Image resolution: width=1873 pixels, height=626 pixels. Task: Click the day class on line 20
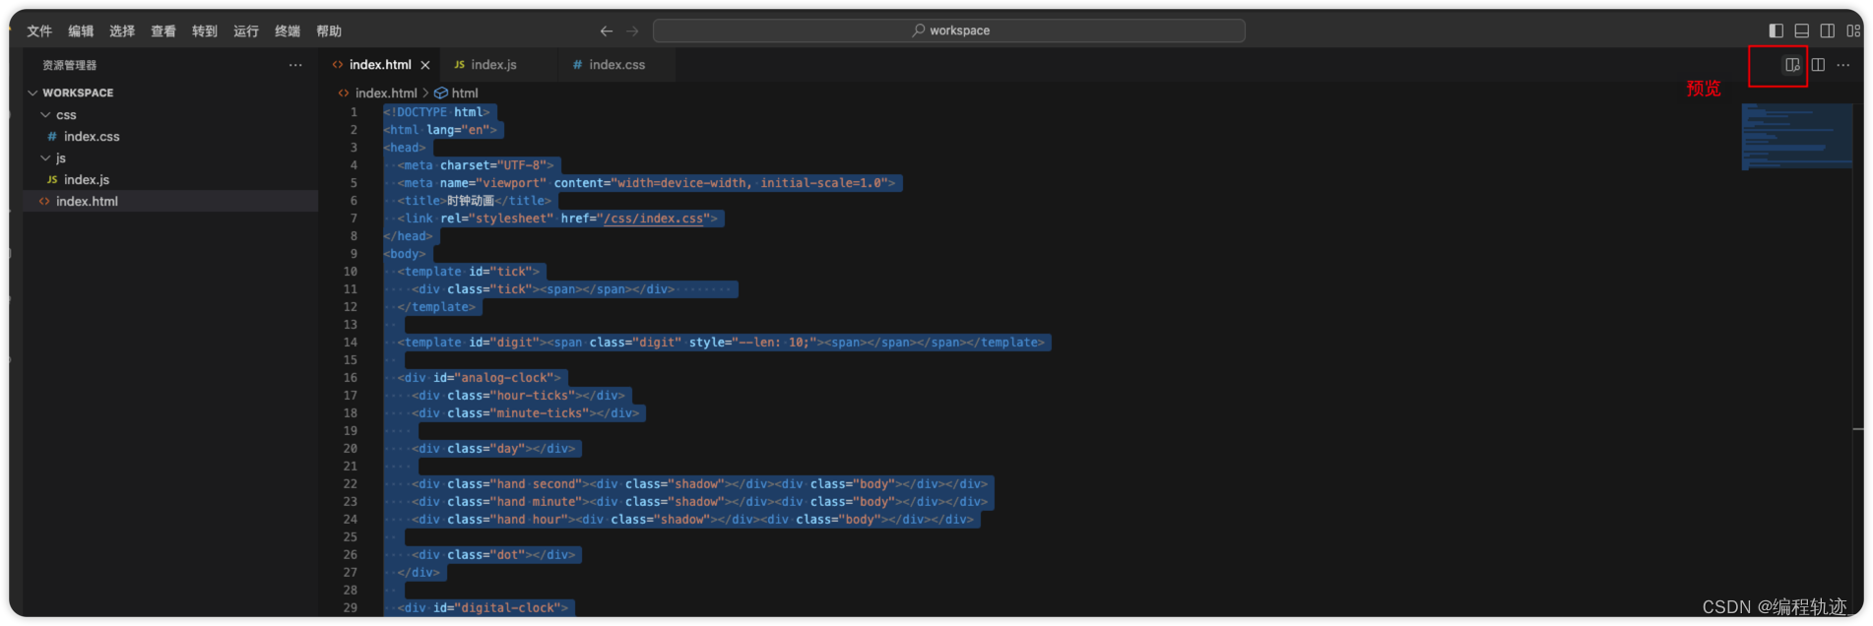click(x=507, y=449)
